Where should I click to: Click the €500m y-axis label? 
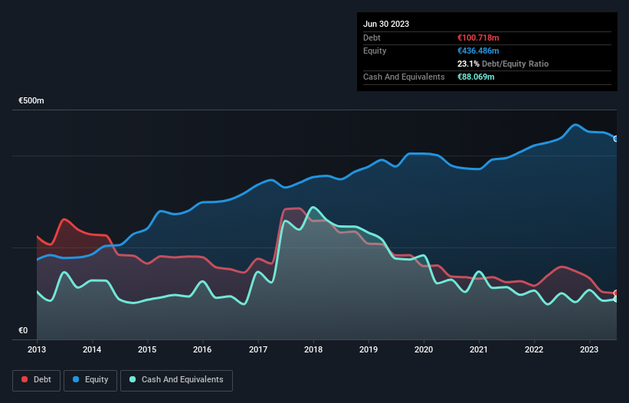31,100
